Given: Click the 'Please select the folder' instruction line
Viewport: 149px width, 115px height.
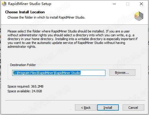Looking at the screenshot, I should (x=68, y=31).
